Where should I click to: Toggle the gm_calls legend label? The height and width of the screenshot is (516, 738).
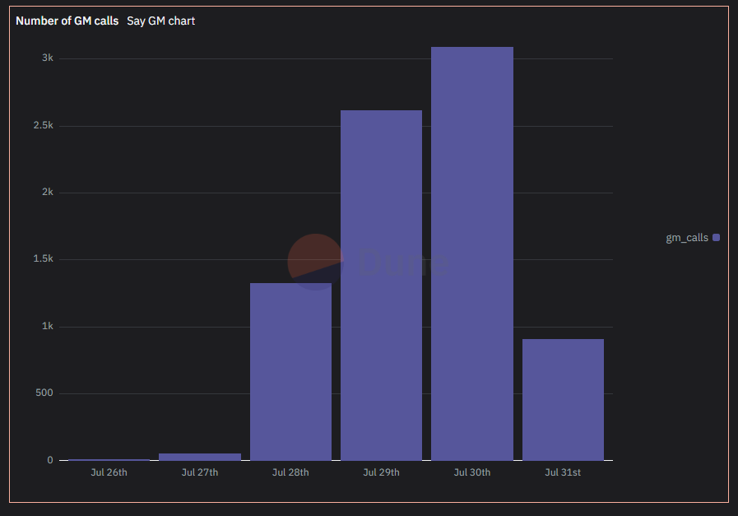coord(687,238)
